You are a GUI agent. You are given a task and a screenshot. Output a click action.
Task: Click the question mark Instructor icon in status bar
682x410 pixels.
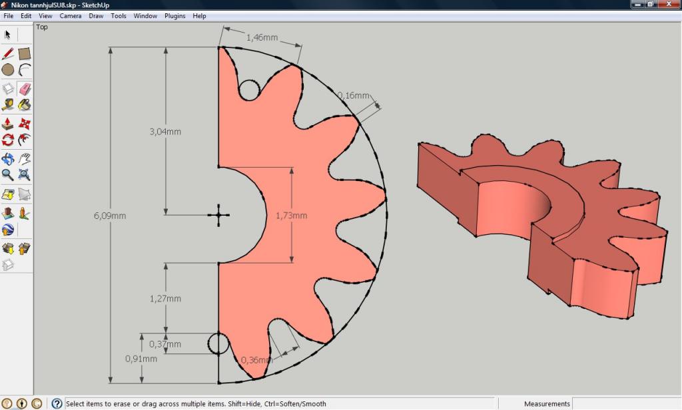point(57,403)
